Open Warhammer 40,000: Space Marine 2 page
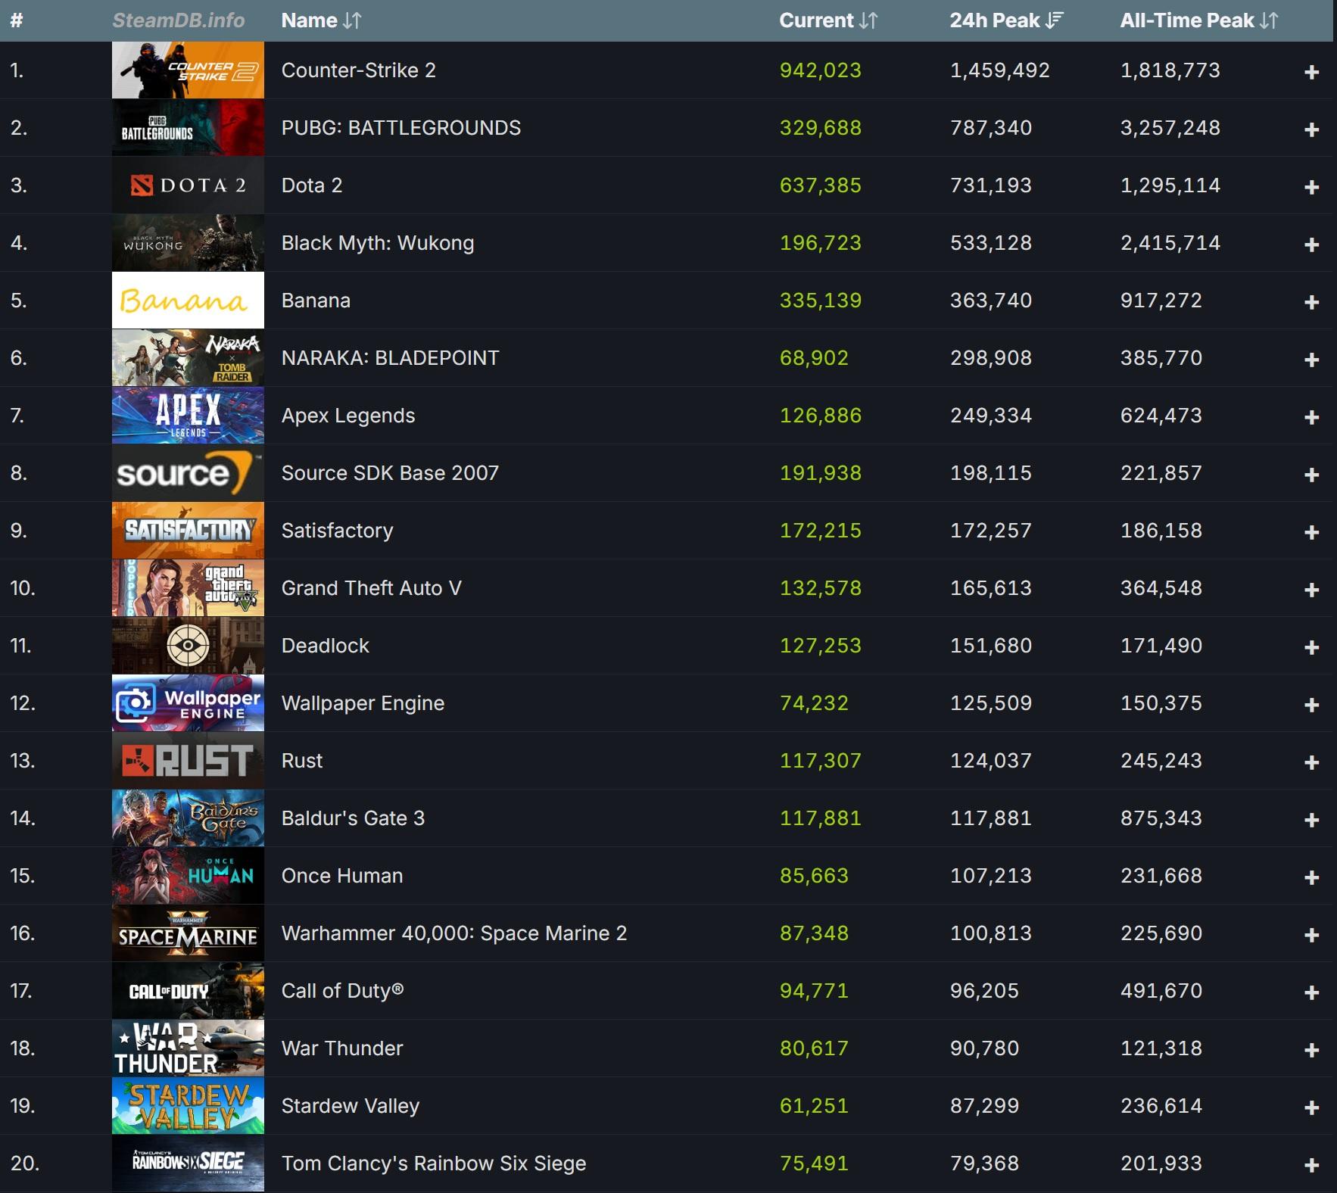 (x=454, y=933)
